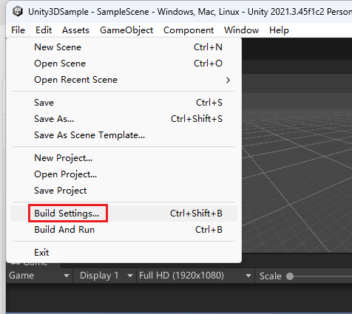Select Exit from File menu
The width and height of the screenshot is (352, 314).
(x=123, y=253)
